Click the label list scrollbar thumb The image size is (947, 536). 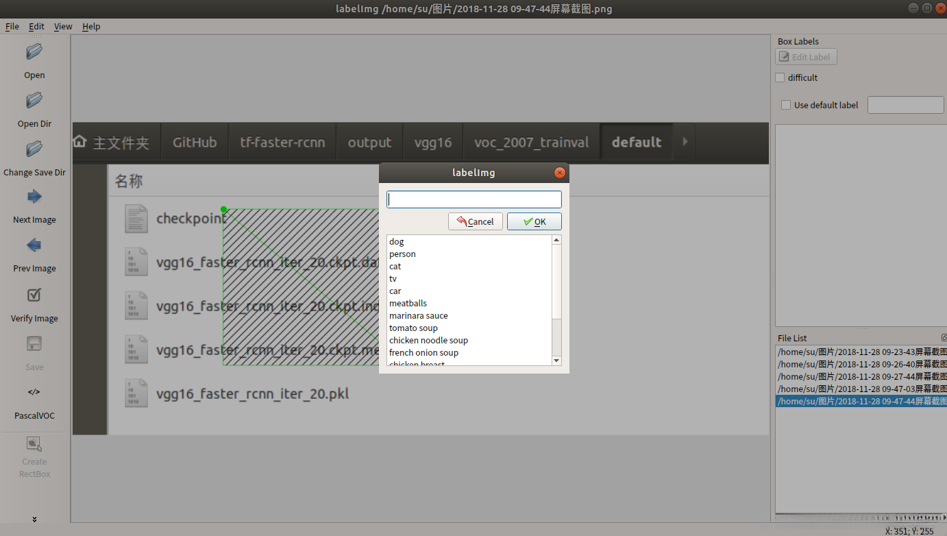[x=556, y=282]
